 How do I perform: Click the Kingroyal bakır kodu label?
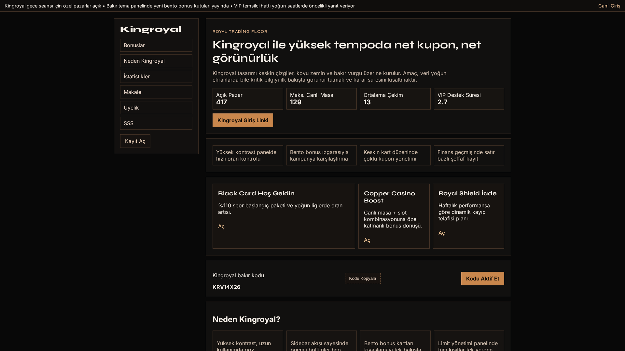click(x=238, y=275)
